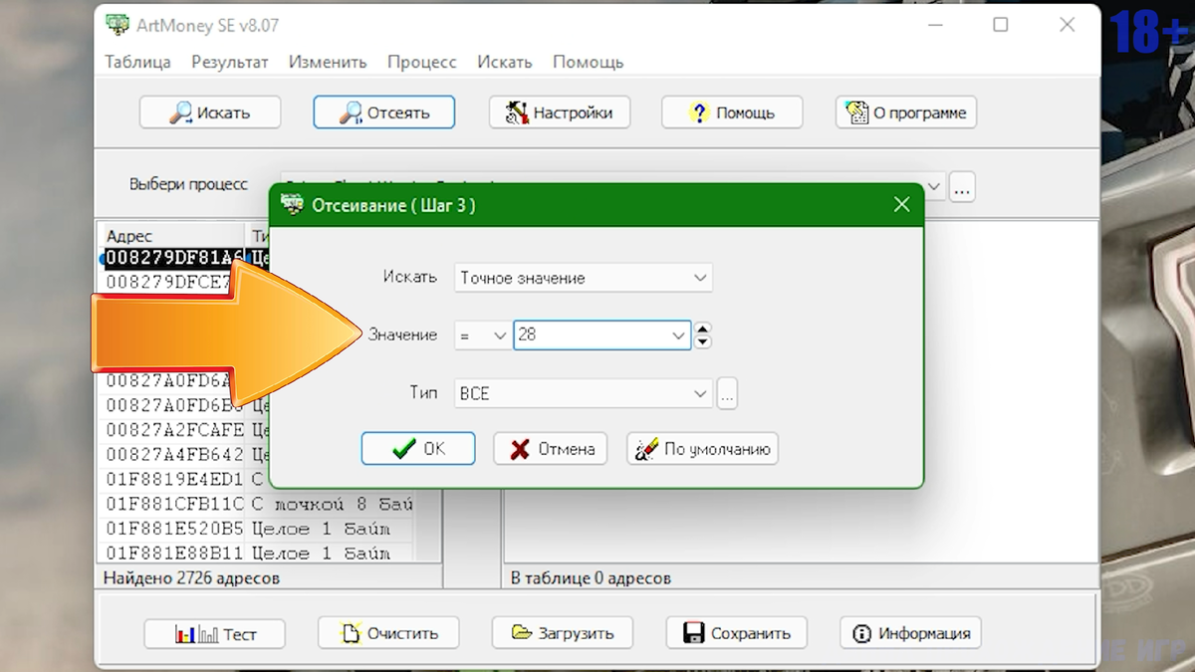Click the Информация label on the button

[x=924, y=633]
